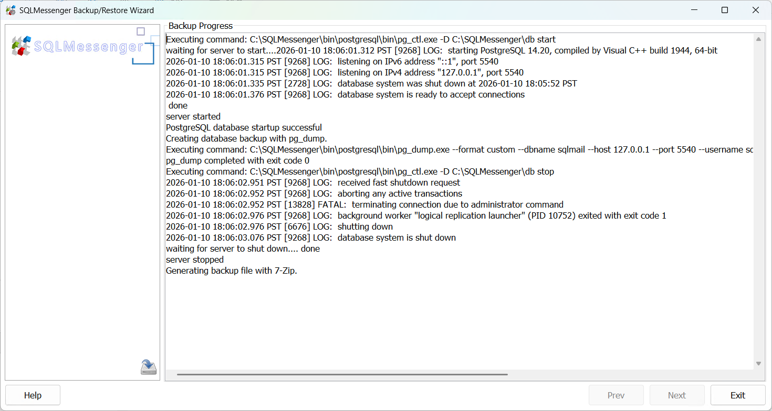
Task: Minimize the Backup/Restore Wizard window
Action: [x=694, y=10]
